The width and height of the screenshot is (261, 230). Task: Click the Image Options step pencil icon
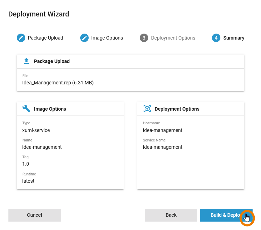84,38
